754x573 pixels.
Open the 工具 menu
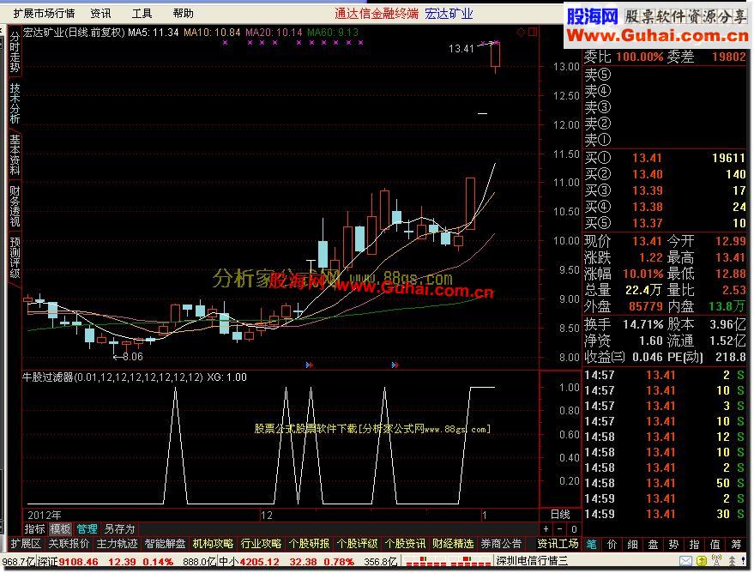point(142,13)
